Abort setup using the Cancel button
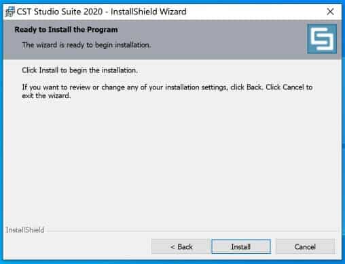The height and width of the screenshot is (264, 345). 305,246
